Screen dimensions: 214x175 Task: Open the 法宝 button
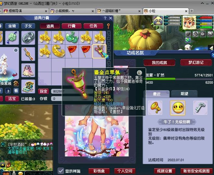coord(12,99)
